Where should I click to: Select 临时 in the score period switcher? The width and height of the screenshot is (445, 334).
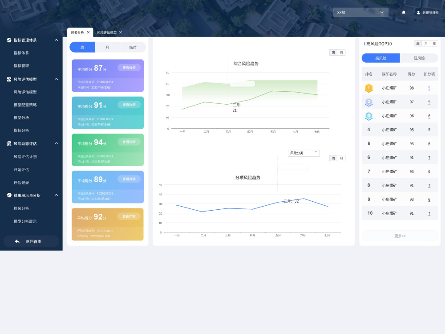pos(133,47)
